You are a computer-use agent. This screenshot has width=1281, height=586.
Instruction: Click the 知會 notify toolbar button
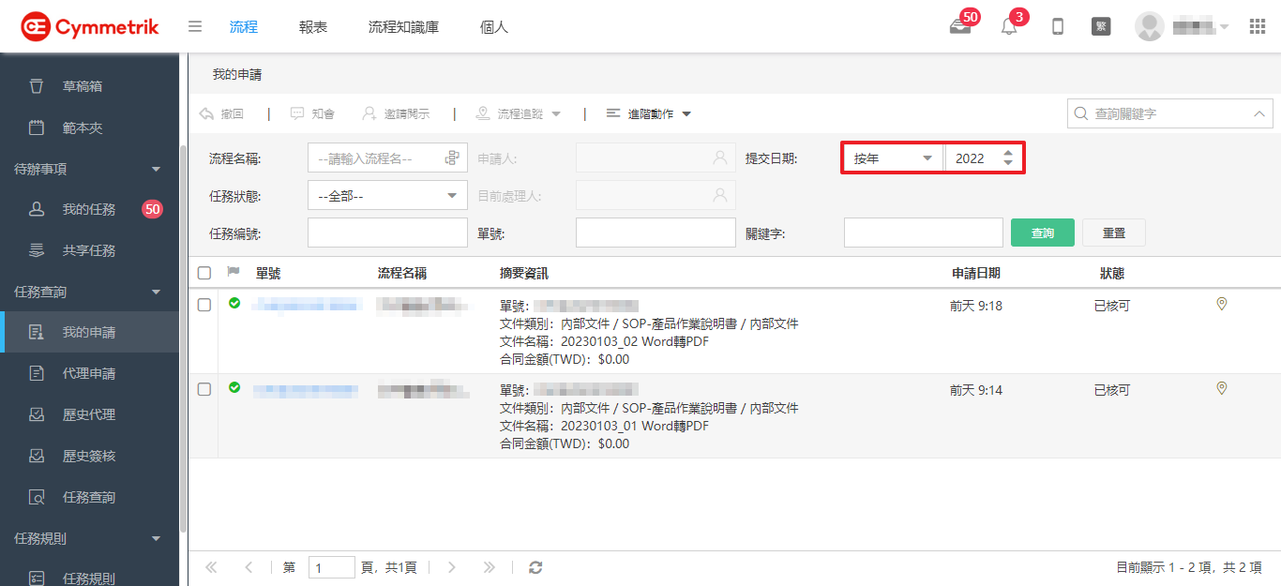pos(312,113)
